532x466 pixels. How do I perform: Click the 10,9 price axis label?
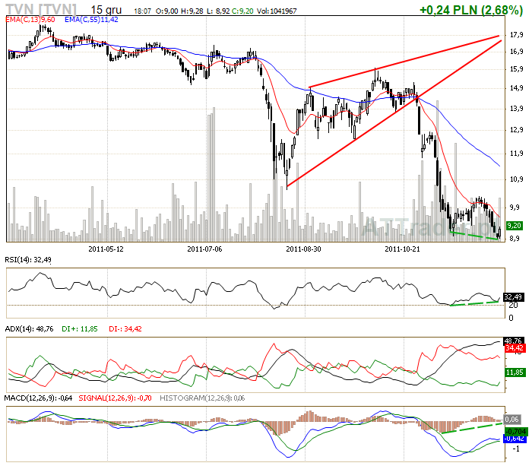pos(516,179)
